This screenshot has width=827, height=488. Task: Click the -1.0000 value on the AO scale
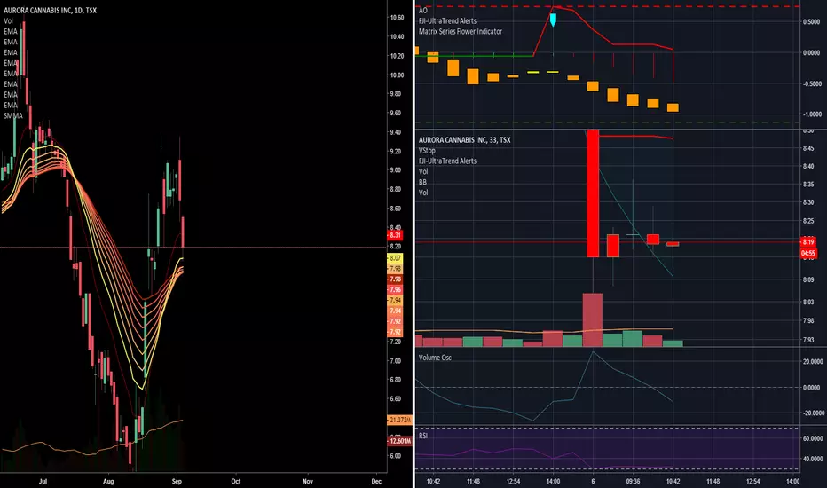[x=811, y=114]
